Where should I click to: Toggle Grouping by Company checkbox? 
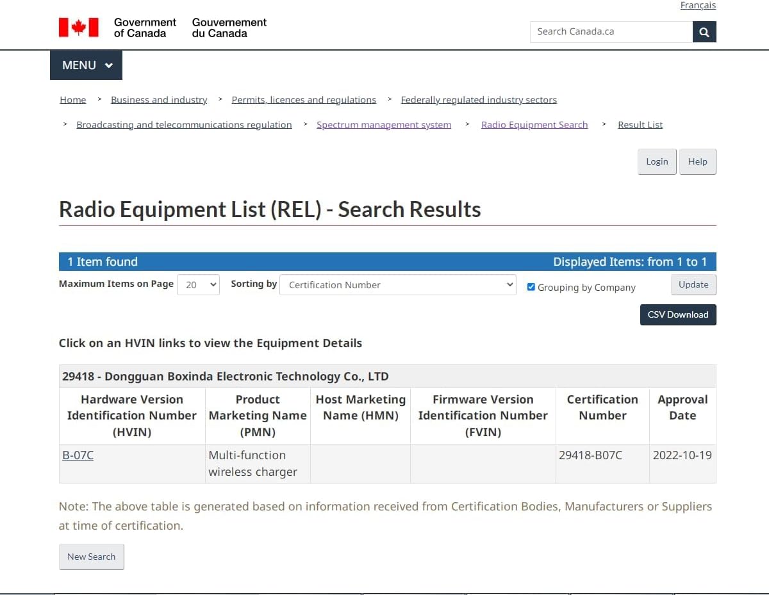tap(531, 287)
